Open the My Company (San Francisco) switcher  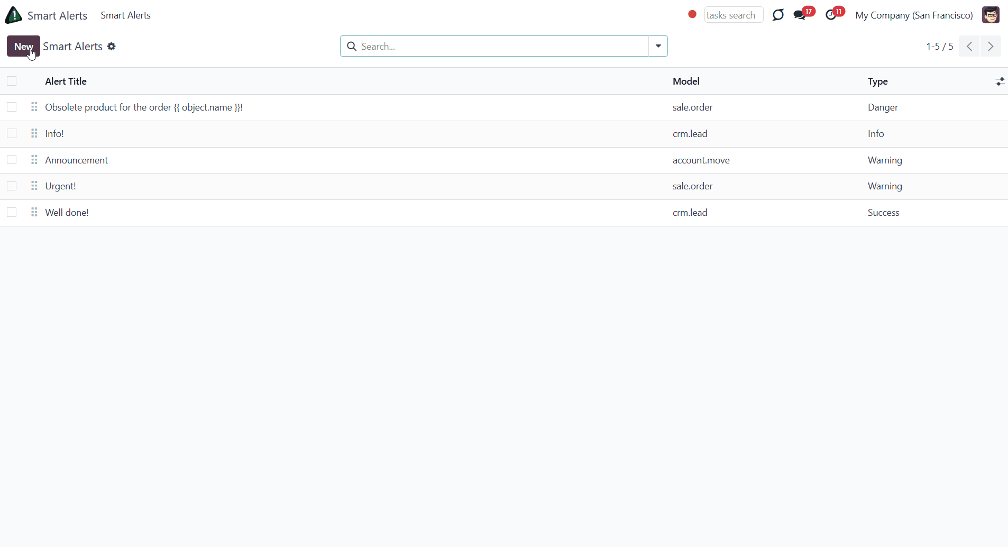tap(914, 15)
